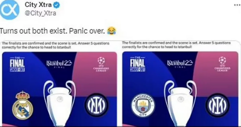This screenshot has width=241, height=127.
Task: Click the Real Madrid crest logo
Action: tap(23, 106)
